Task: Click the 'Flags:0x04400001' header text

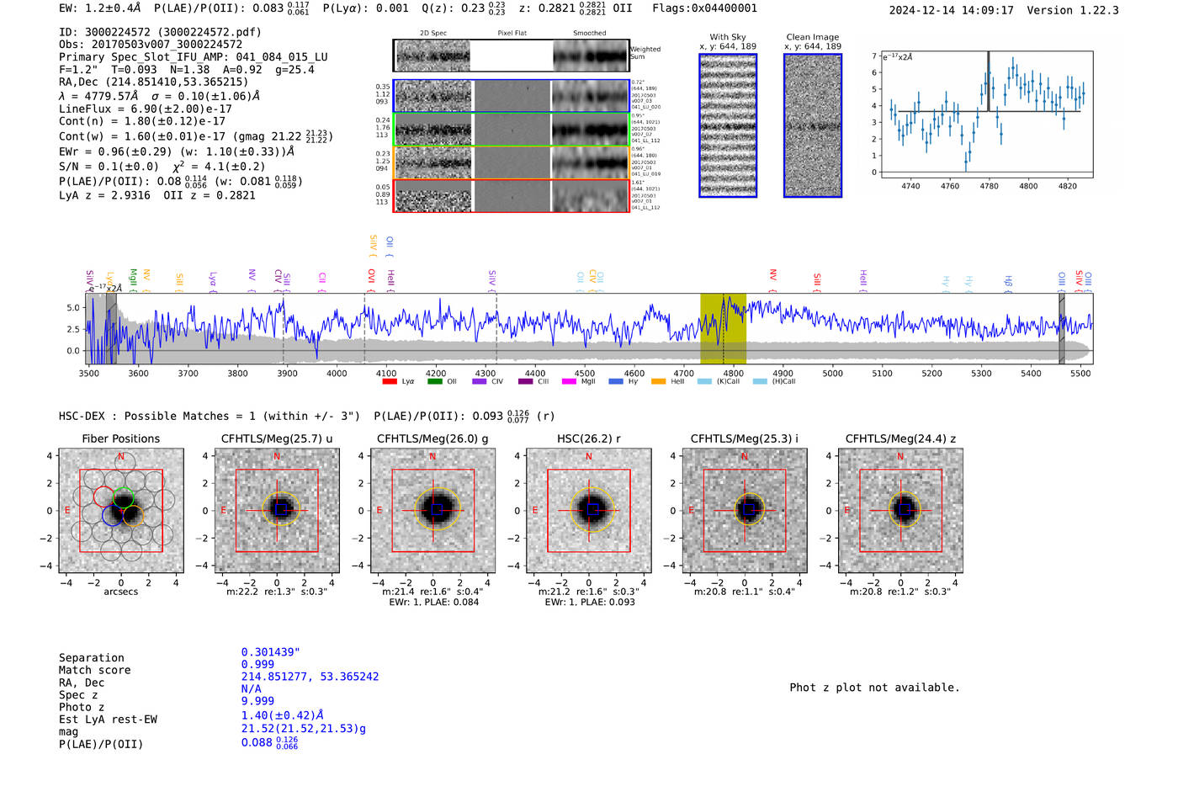Action: click(705, 8)
